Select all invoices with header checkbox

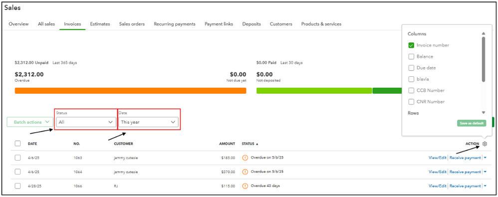pyautogui.click(x=18, y=144)
